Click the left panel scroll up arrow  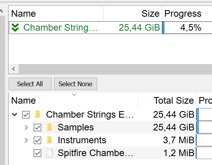[1, 11]
